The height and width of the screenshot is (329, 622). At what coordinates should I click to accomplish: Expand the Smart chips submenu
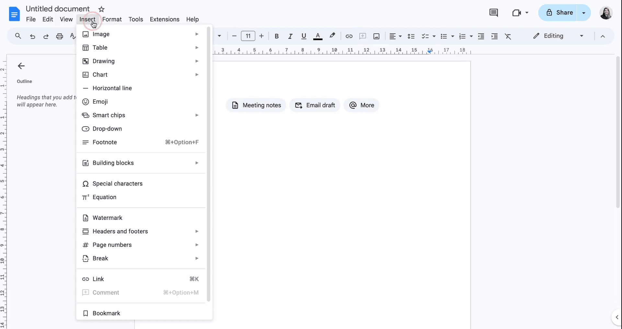(109, 115)
